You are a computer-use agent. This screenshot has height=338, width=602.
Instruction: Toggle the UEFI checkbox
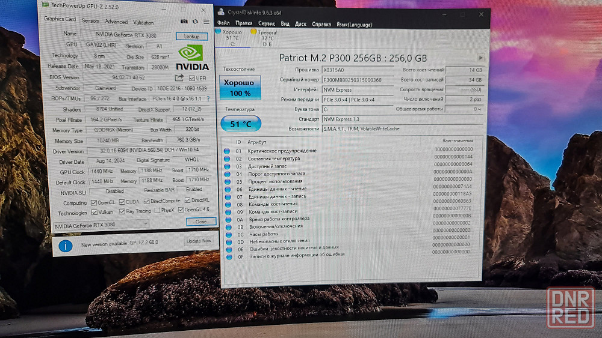pyautogui.click(x=192, y=78)
